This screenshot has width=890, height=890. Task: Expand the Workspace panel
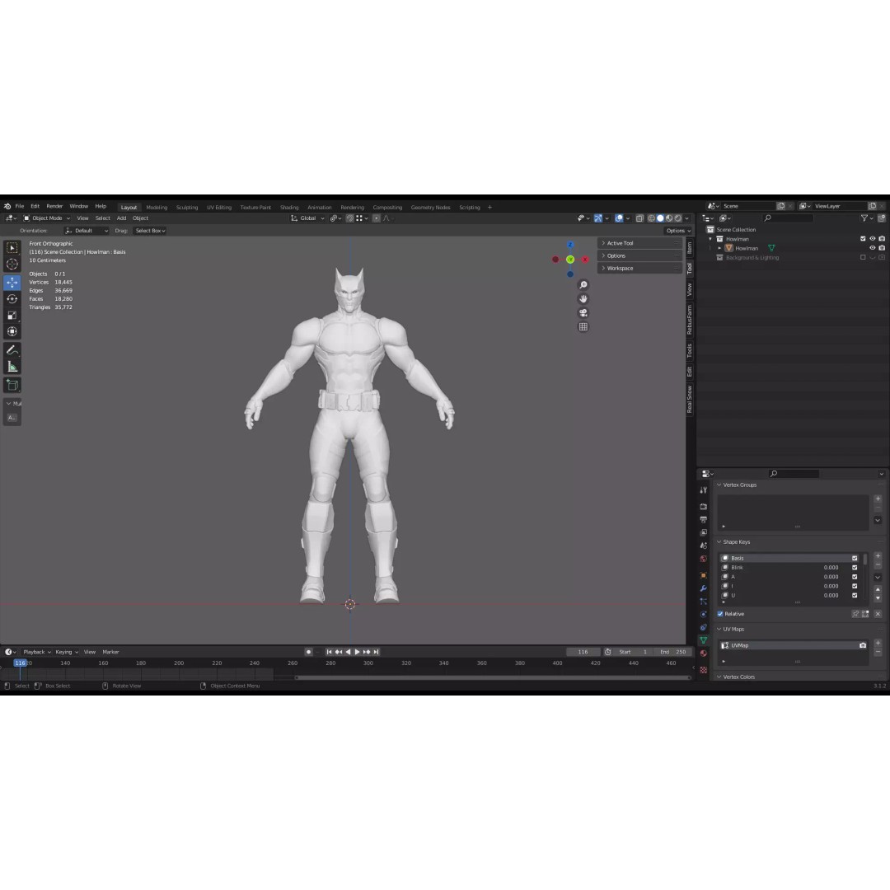(639, 268)
